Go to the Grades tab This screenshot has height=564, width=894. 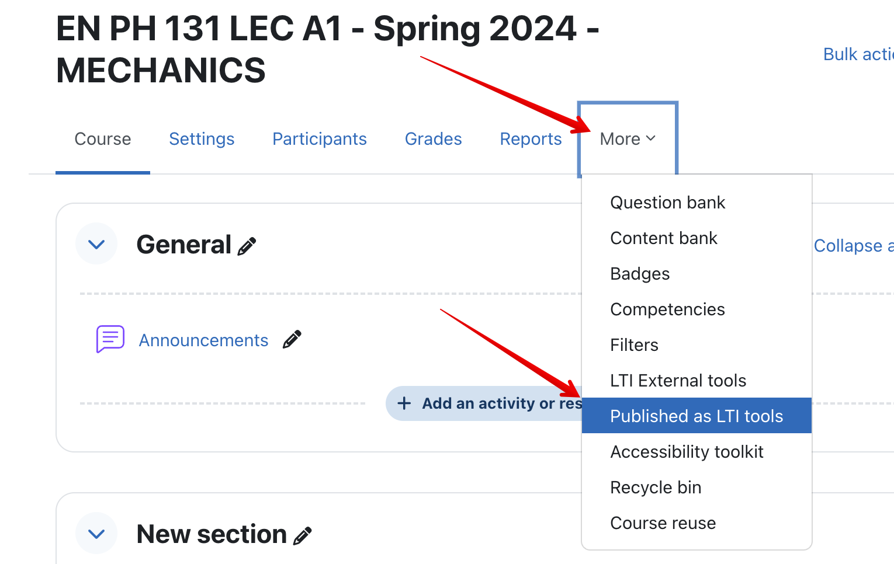[434, 139]
